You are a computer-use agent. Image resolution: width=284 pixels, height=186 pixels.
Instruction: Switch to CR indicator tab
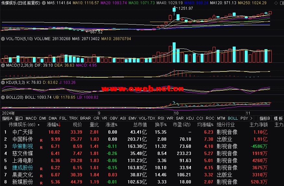point(96,118)
